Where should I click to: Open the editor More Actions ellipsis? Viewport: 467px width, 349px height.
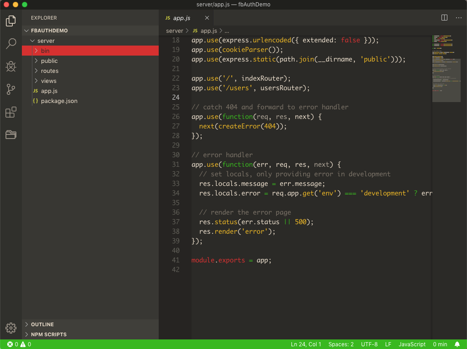(x=459, y=18)
